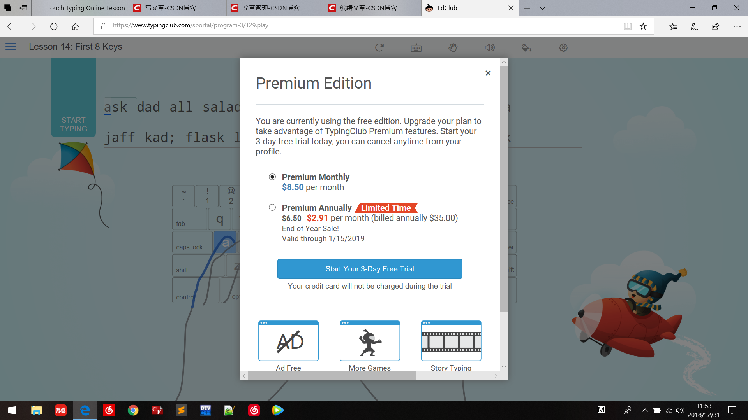Click the Ad Free feature thumbnail
Screen dimensions: 748x420
[x=288, y=341]
